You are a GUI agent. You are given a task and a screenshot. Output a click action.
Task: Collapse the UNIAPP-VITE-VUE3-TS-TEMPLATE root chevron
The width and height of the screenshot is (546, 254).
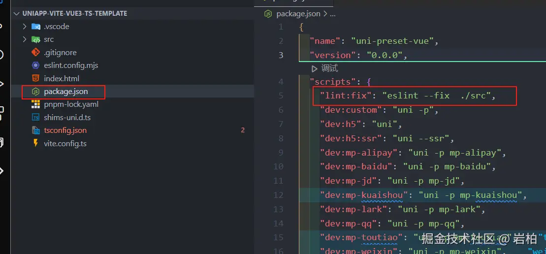[16, 14]
